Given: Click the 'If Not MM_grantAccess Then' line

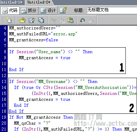Looking at the screenshot, I should pyautogui.click(x=41, y=117).
